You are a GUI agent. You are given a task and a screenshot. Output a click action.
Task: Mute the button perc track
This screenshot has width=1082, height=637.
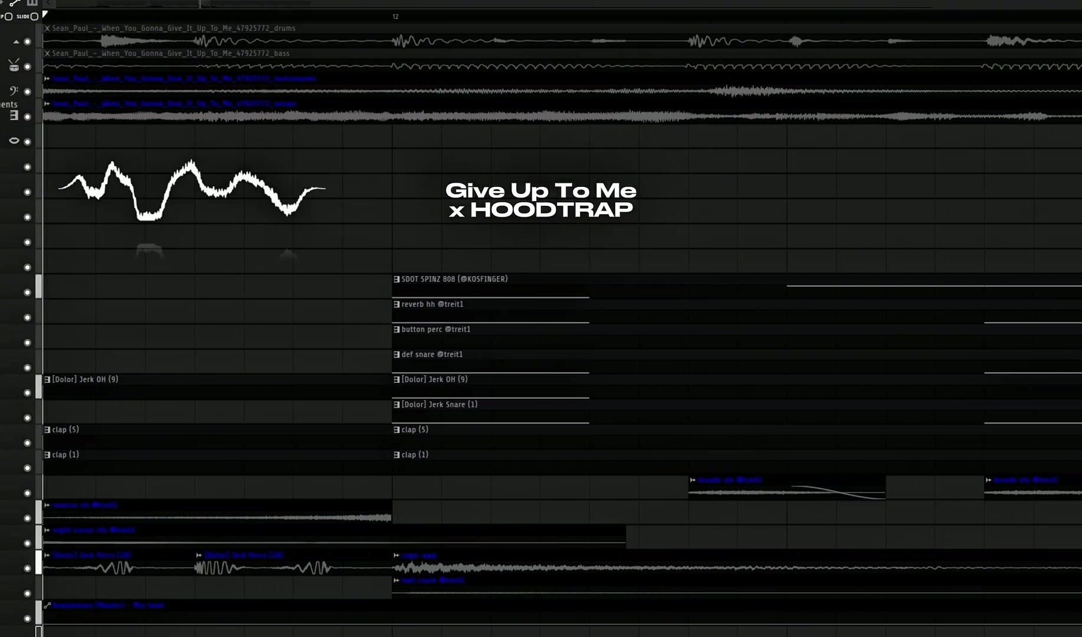pos(27,343)
